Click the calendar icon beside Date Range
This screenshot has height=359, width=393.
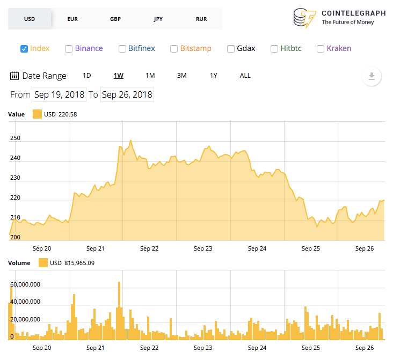point(14,76)
